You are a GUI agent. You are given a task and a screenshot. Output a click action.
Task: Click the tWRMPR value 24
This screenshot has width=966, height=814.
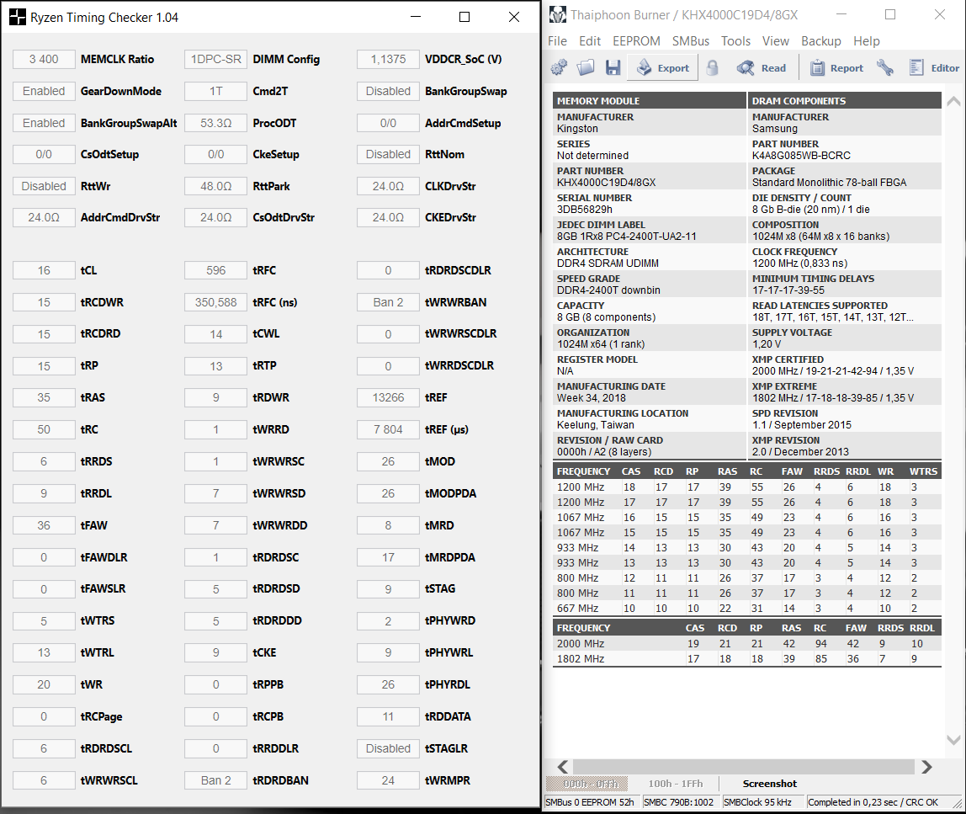388,780
